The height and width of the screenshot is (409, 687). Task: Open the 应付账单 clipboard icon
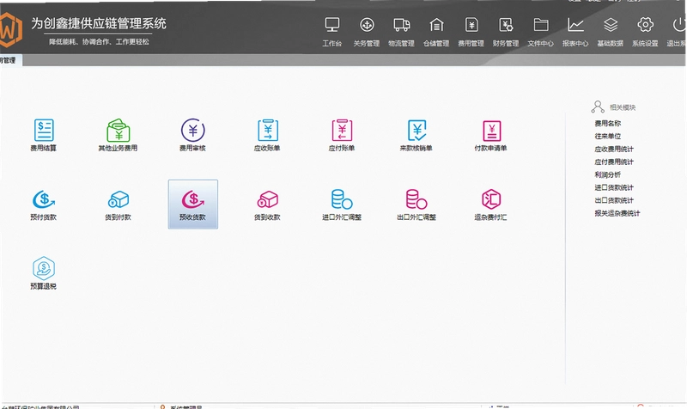pos(342,130)
